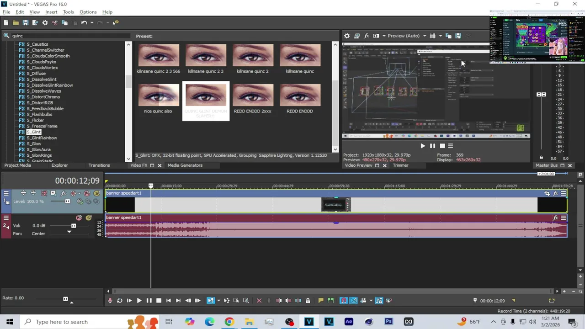Screen dimensions: 585x329
Task: Toggle Enable Snapping magnet icon
Action: pyautogui.click(x=344, y=300)
